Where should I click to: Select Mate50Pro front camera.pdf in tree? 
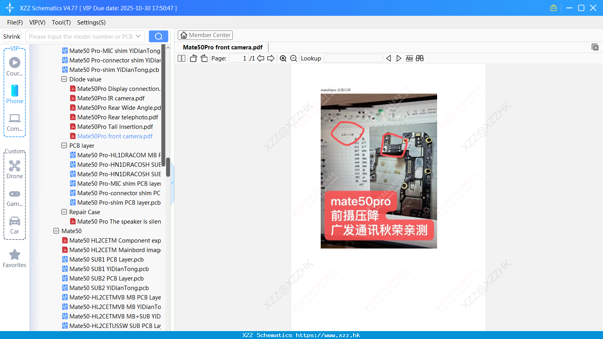(x=115, y=136)
